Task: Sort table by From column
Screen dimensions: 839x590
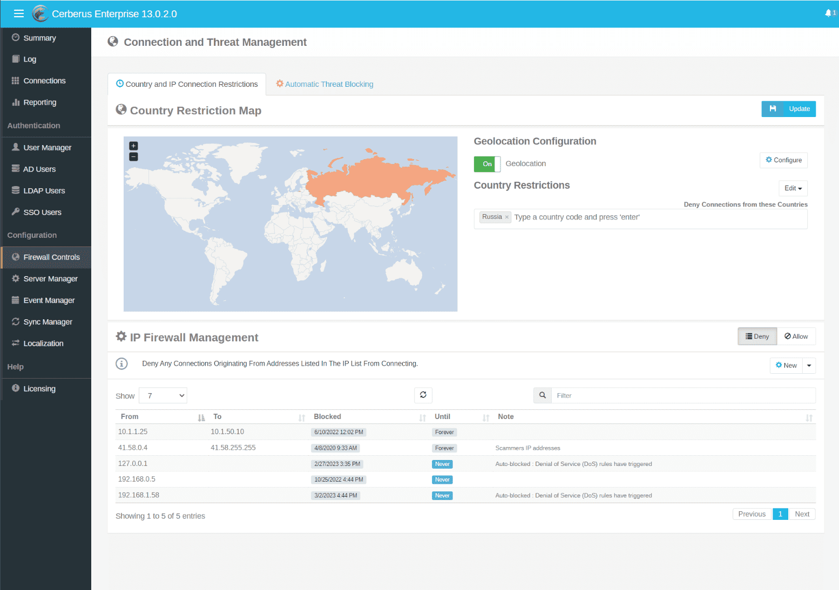Action: pos(163,417)
